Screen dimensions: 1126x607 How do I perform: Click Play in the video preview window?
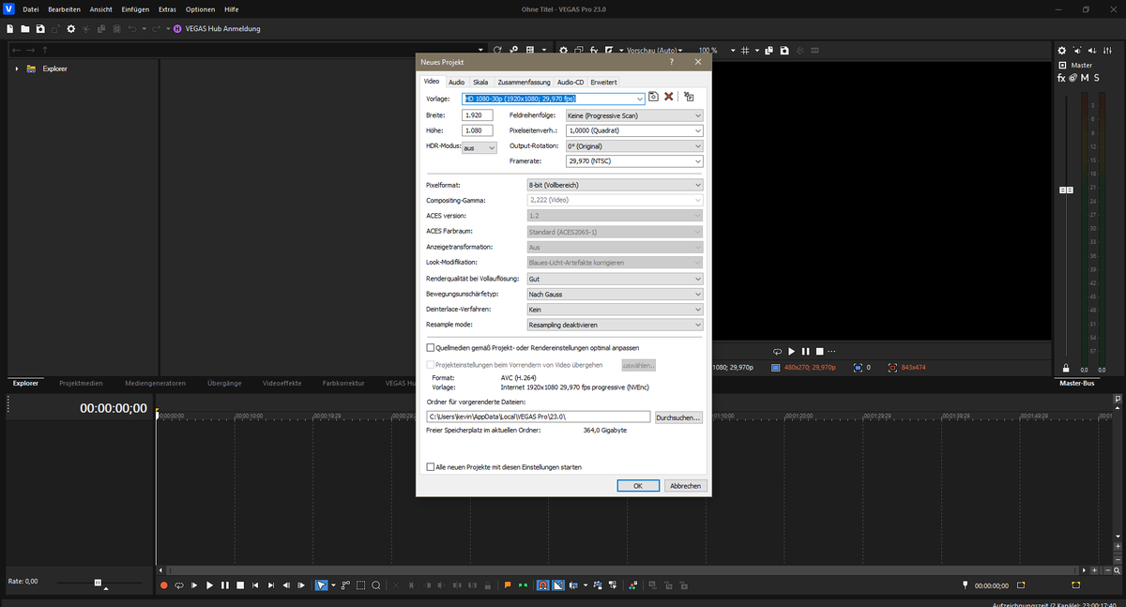click(791, 351)
